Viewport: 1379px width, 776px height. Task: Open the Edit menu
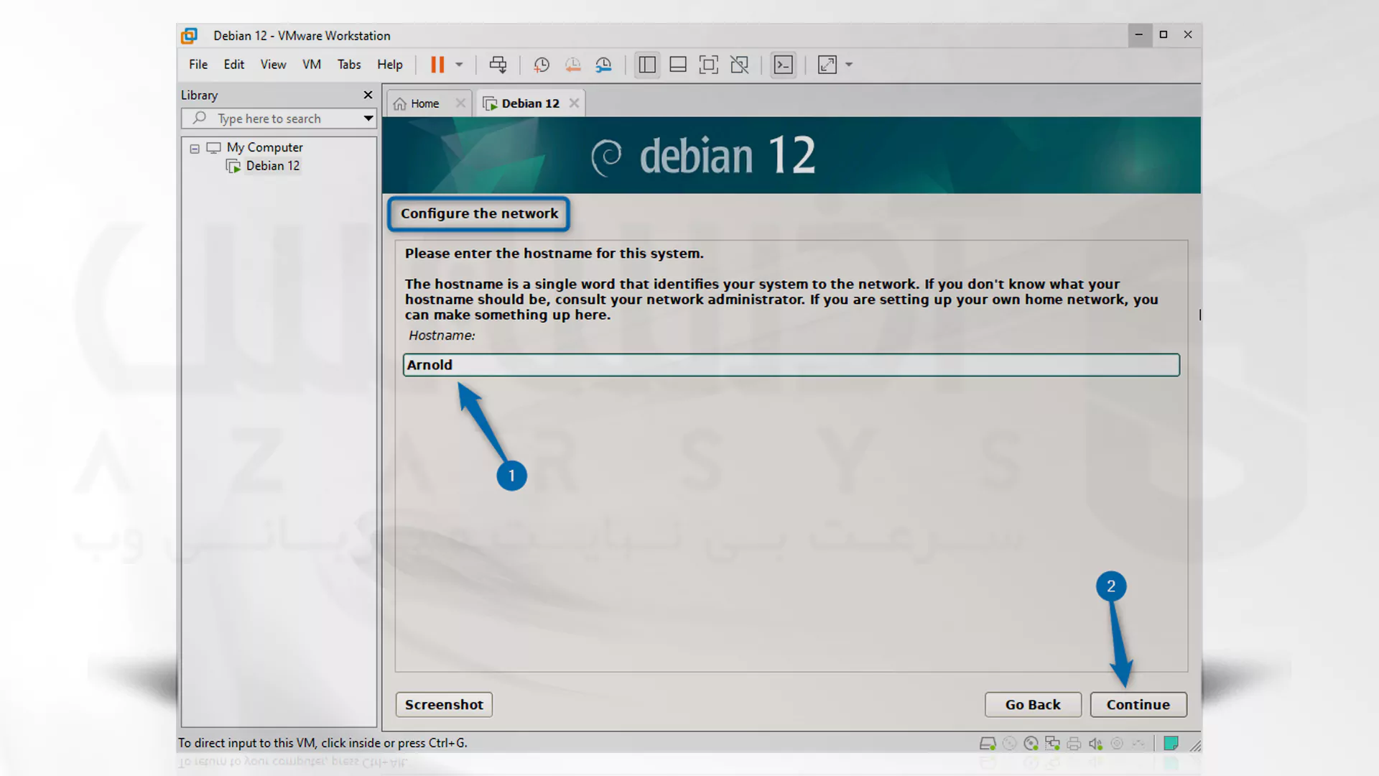tap(234, 65)
